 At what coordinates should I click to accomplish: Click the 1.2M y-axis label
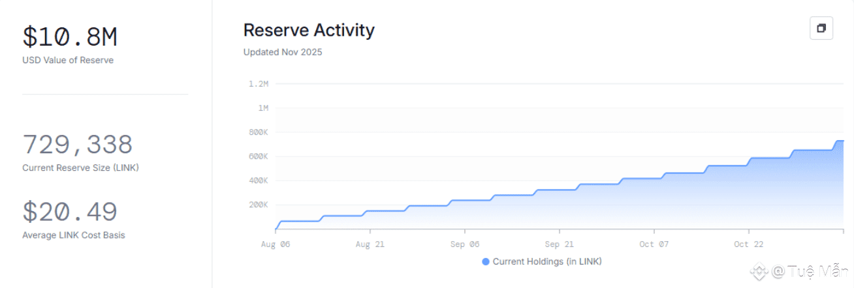(259, 83)
